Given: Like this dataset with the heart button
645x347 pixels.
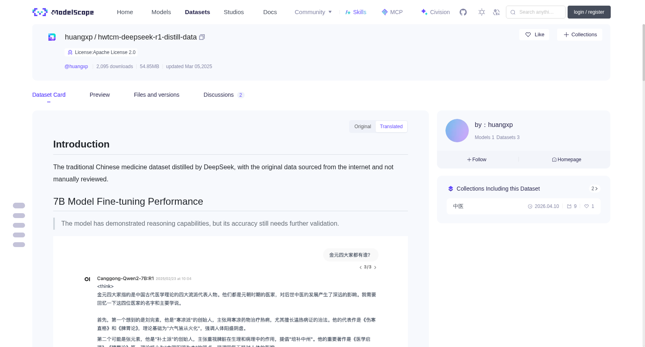Looking at the screenshot, I should pos(534,35).
